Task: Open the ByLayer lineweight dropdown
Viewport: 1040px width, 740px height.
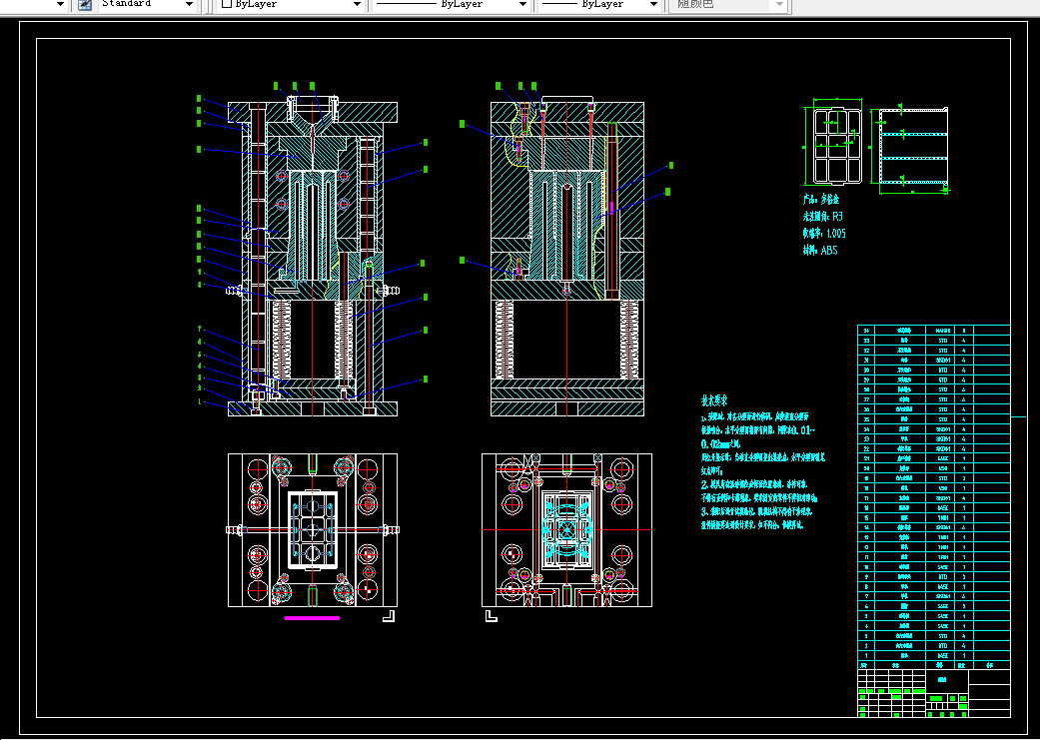Action: point(599,5)
